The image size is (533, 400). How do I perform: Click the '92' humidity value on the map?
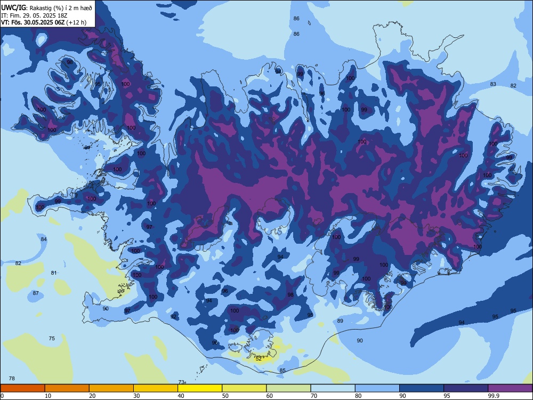[x=173, y=317]
